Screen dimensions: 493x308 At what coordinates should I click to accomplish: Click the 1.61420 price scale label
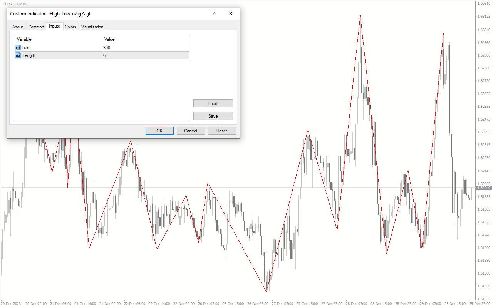click(484, 286)
